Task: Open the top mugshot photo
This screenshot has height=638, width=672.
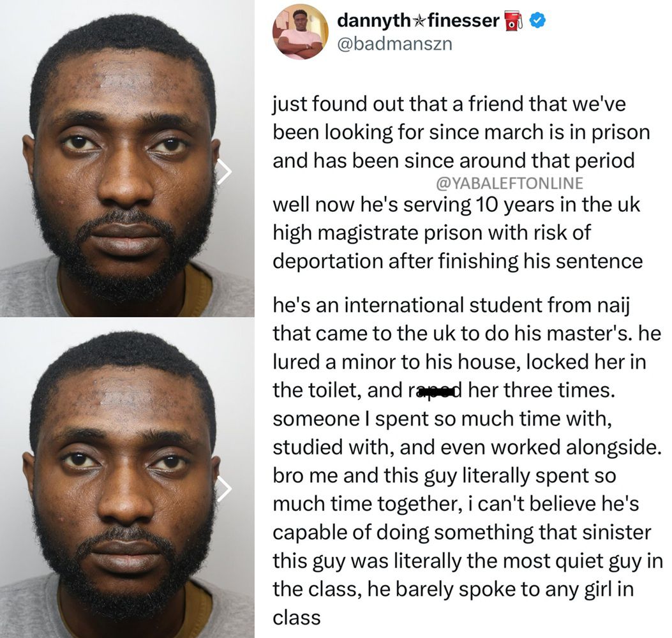Action: click(x=127, y=158)
